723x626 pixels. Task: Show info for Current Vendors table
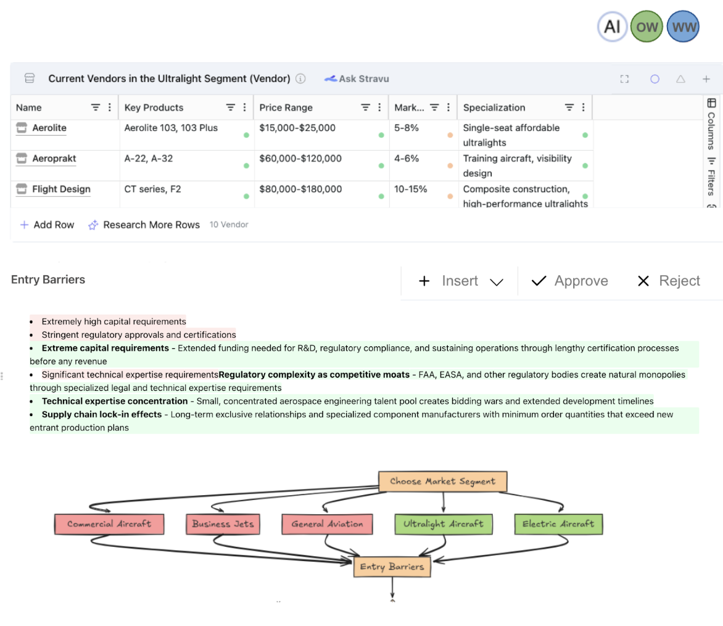coord(300,78)
